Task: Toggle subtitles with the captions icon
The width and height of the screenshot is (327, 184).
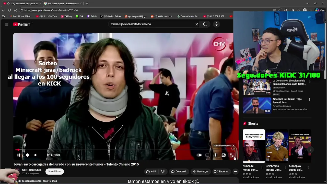Action: point(207,155)
